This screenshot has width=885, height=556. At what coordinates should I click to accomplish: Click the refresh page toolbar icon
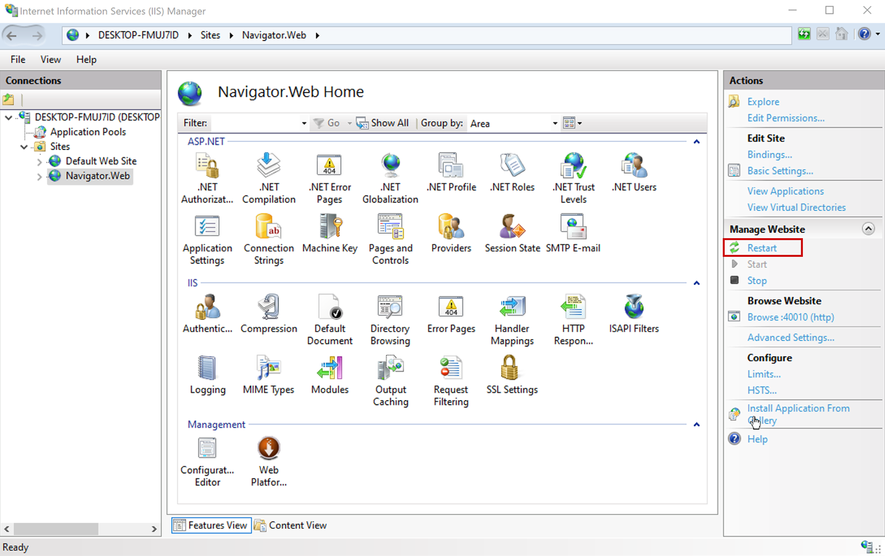(804, 34)
